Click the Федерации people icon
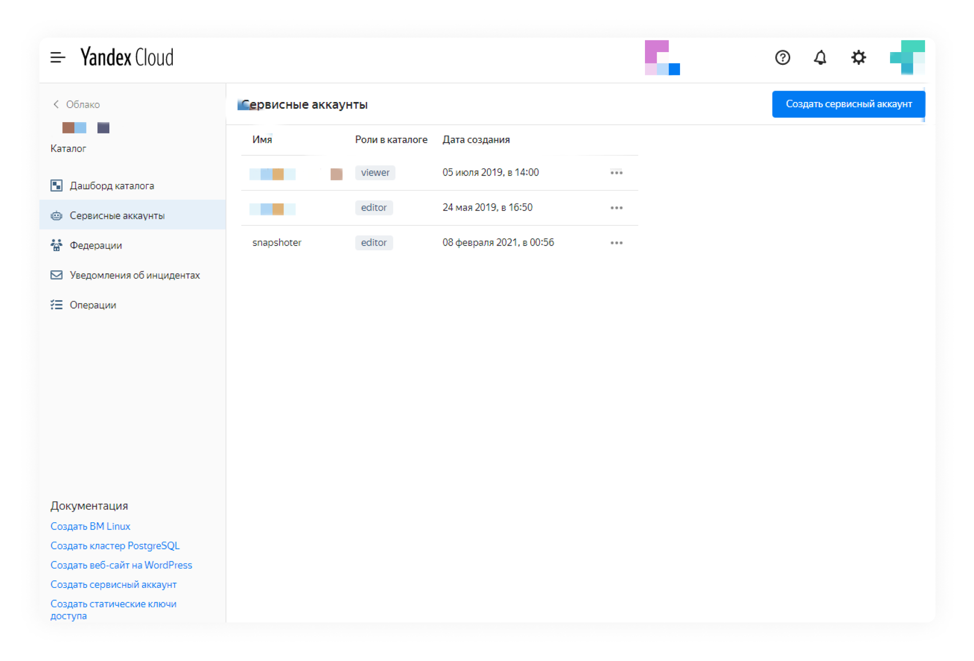The height and width of the screenshot is (661, 974). 56,245
